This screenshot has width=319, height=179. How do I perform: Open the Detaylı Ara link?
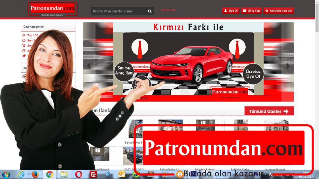168,10
